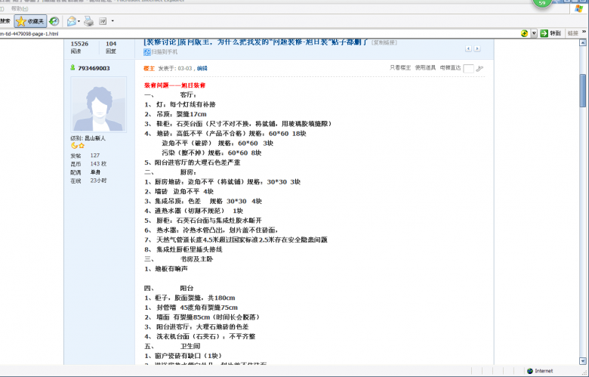The height and width of the screenshot is (377, 589).
Task: Click the 转到 Go button
Action: click(550, 33)
